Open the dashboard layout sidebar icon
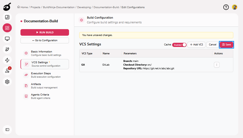 (7, 17)
